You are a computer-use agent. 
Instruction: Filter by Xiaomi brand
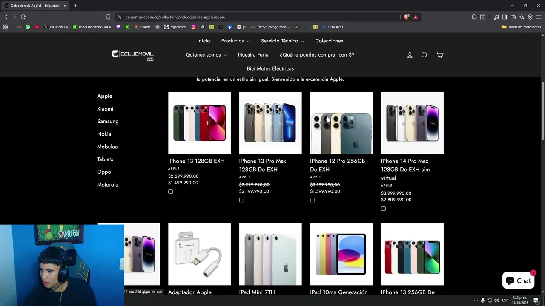pyautogui.click(x=105, y=109)
